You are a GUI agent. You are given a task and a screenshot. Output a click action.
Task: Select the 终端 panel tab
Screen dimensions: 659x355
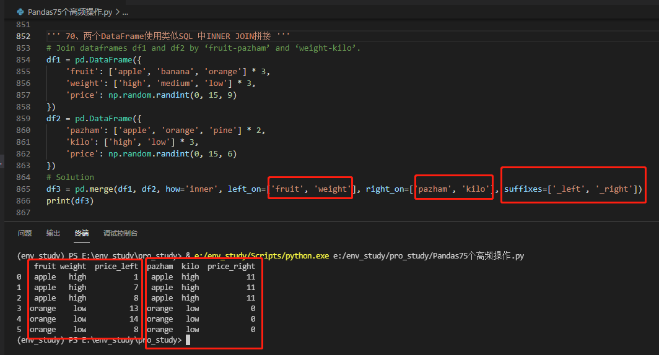(x=82, y=233)
